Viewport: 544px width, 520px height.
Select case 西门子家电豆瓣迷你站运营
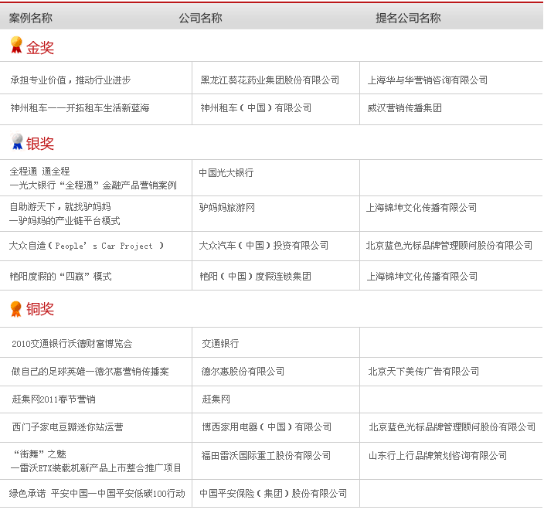[x=68, y=427]
